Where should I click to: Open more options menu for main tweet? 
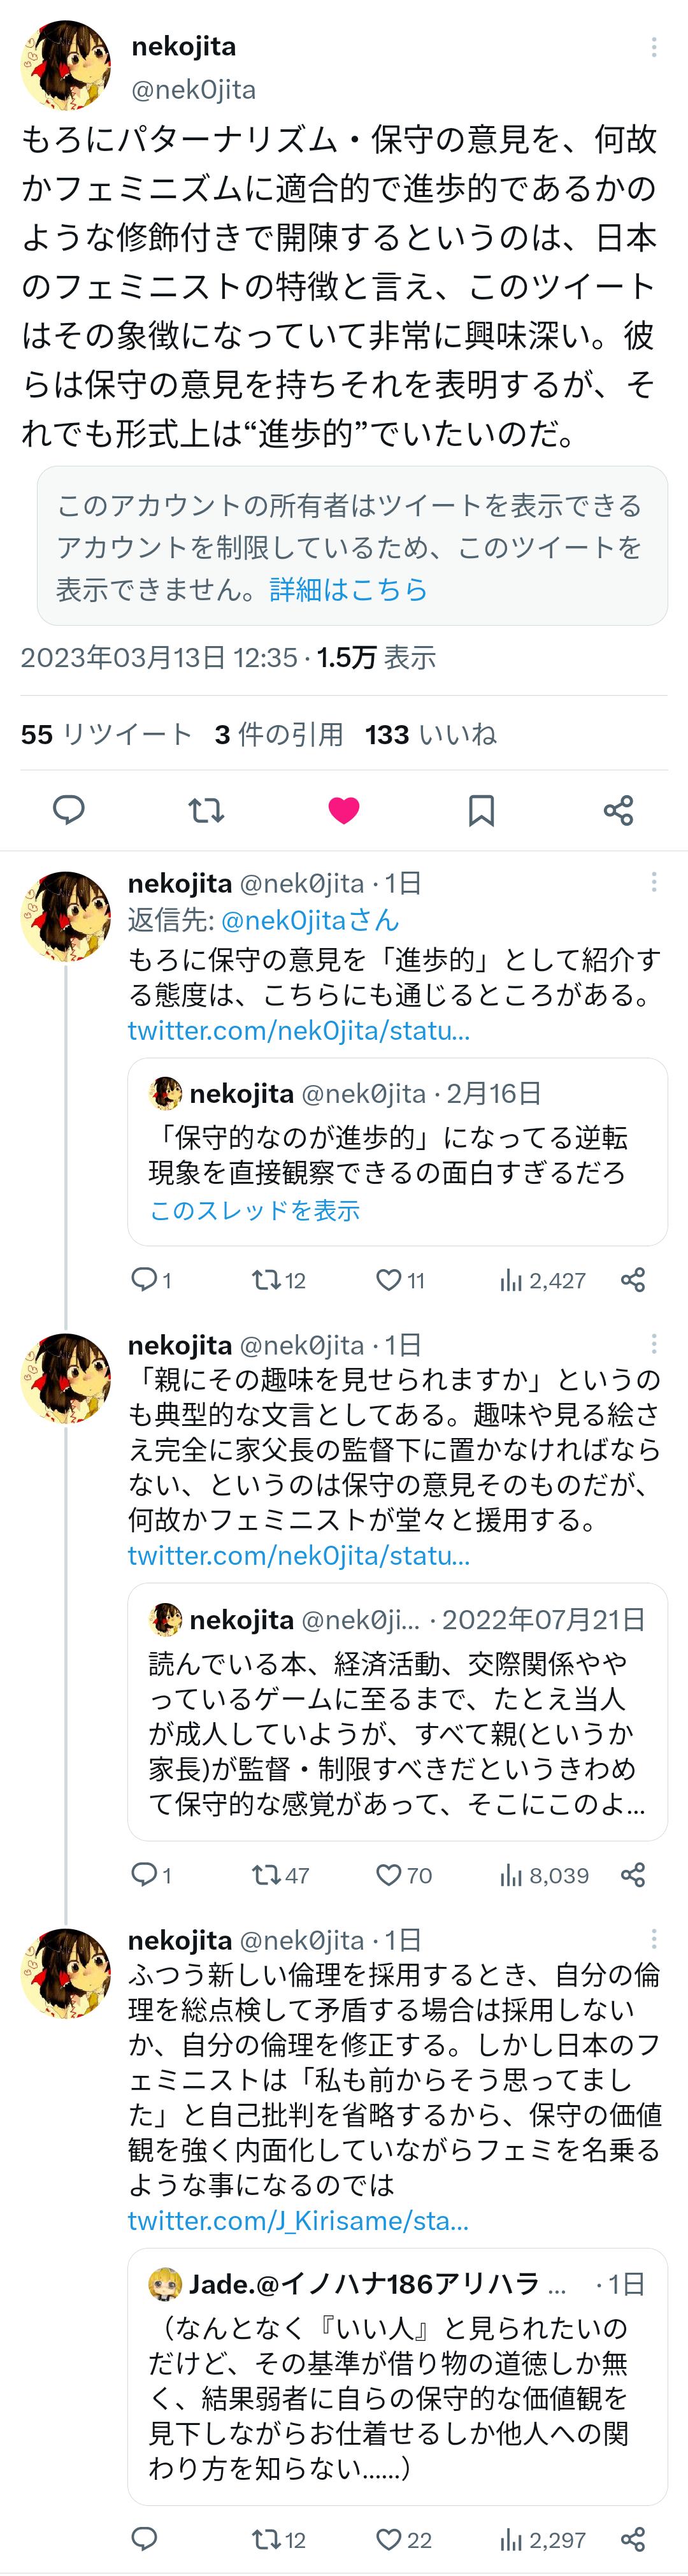tap(653, 47)
